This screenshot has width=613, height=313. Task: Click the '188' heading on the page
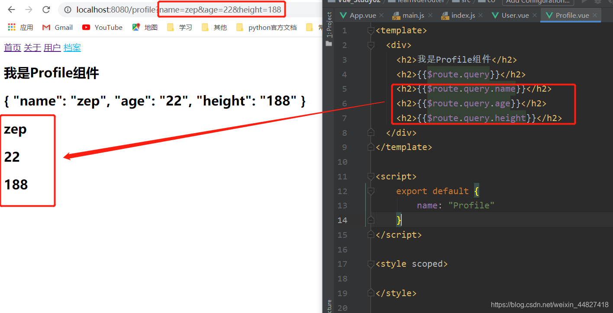pyautogui.click(x=16, y=185)
